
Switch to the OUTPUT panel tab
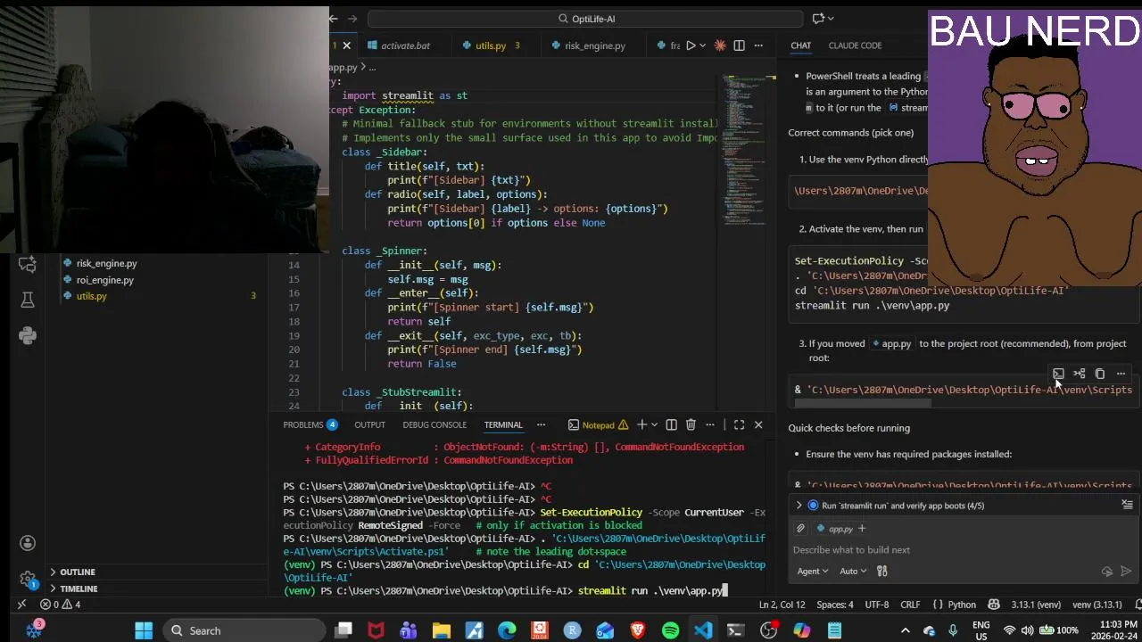coord(369,425)
